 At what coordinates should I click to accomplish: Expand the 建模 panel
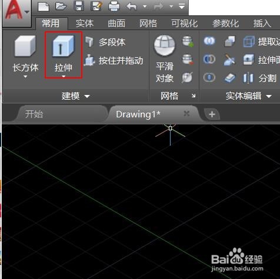coord(76,96)
